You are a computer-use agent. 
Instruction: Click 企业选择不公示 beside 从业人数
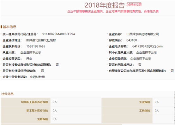tap(31, 52)
